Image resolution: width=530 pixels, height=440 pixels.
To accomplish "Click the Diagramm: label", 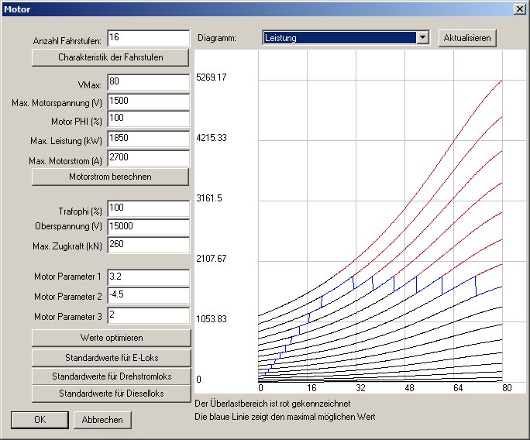I will 217,38.
